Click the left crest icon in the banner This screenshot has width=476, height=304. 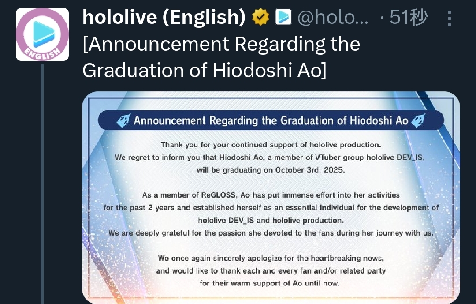(123, 120)
